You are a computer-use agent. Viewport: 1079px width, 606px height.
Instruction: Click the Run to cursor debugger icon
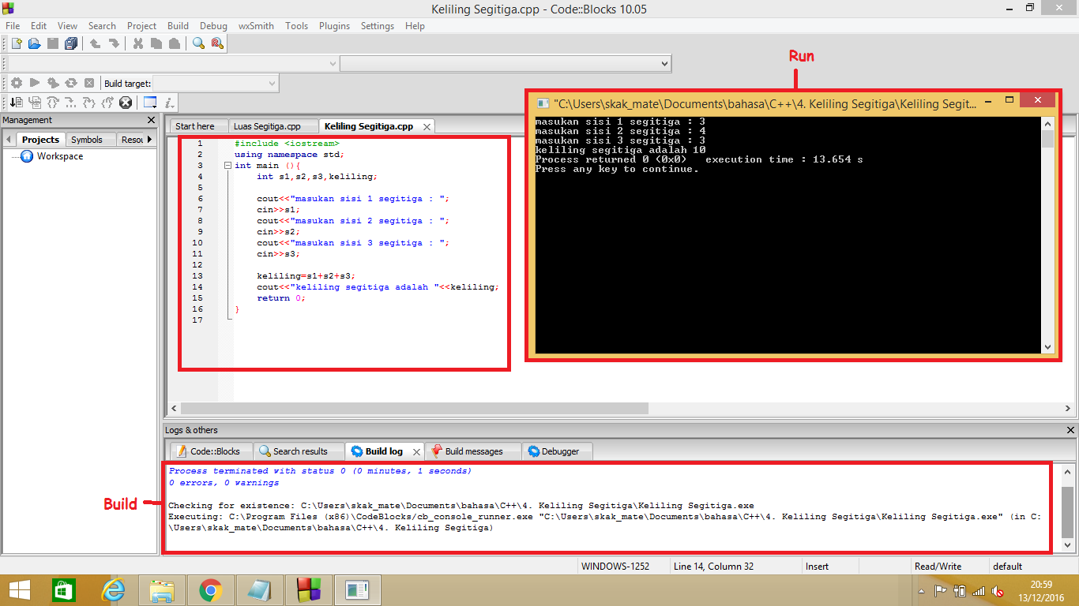coord(35,103)
